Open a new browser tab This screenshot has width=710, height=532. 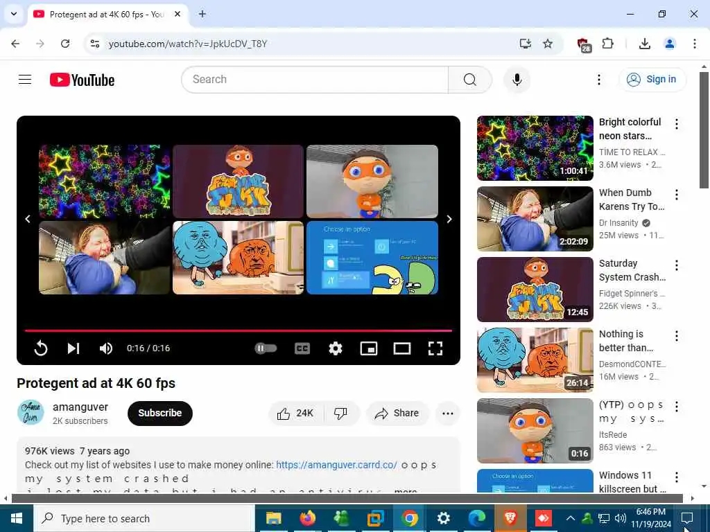(x=202, y=14)
